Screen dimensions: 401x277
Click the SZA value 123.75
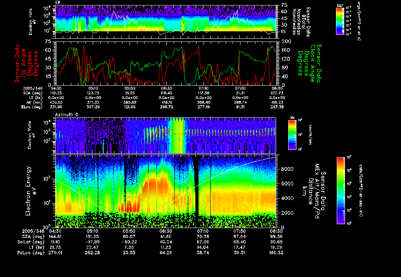[93, 93]
